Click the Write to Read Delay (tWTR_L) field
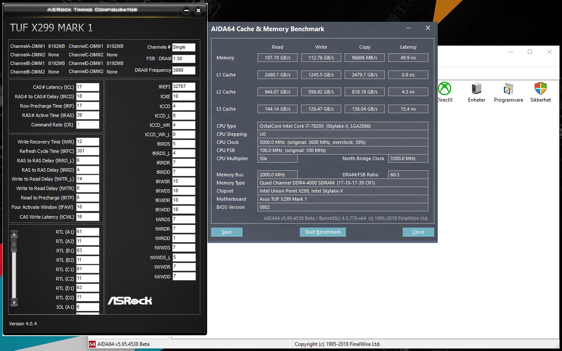 88,179
